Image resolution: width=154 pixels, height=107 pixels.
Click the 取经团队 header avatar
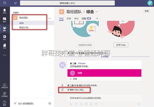point(62,12)
